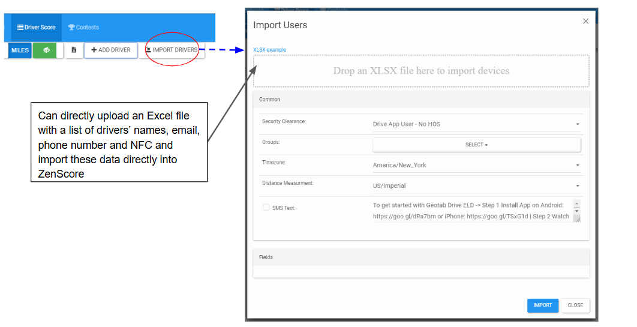Open the XLSX example link
Image resolution: width=637 pixels, height=327 pixels.
coord(269,50)
